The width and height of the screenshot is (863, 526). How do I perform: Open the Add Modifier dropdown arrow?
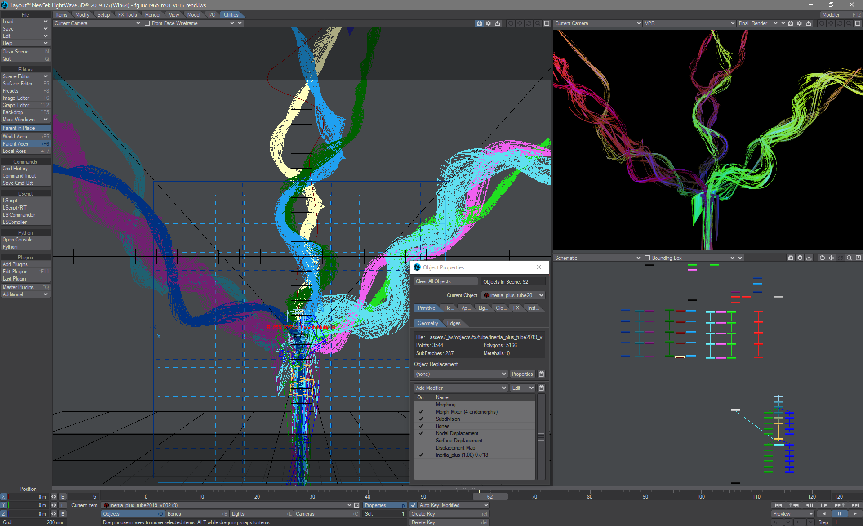click(505, 388)
